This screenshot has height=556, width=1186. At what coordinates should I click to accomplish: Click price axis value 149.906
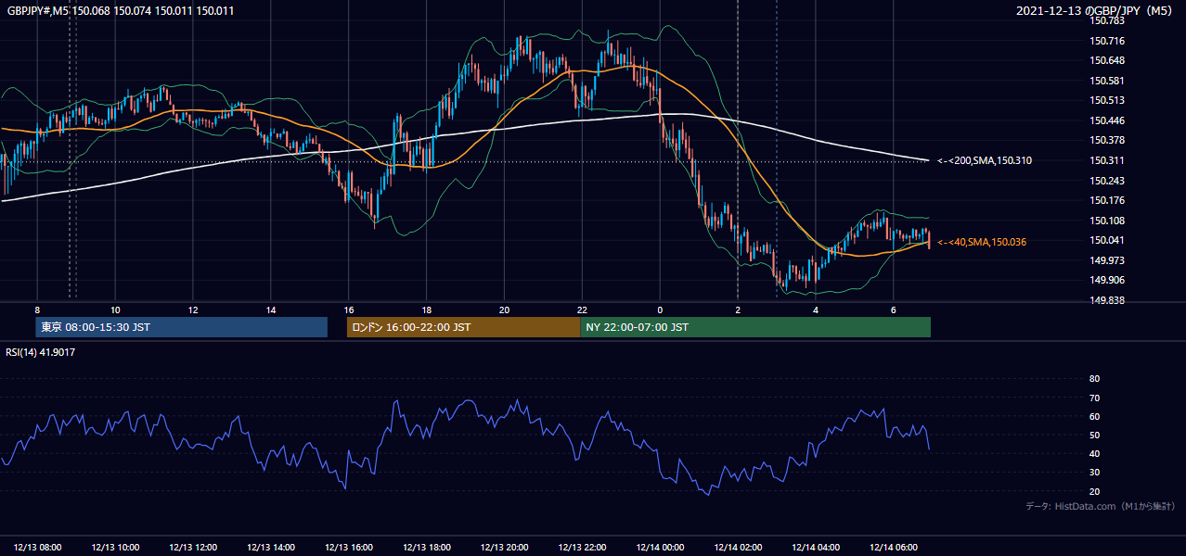(x=1107, y=280)
